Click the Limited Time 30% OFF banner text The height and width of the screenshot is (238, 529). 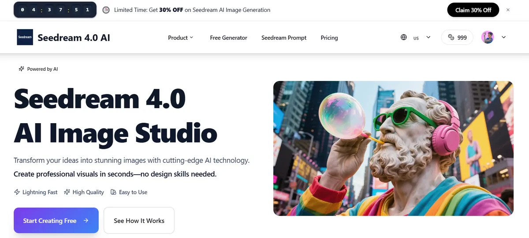coord(192,10)
